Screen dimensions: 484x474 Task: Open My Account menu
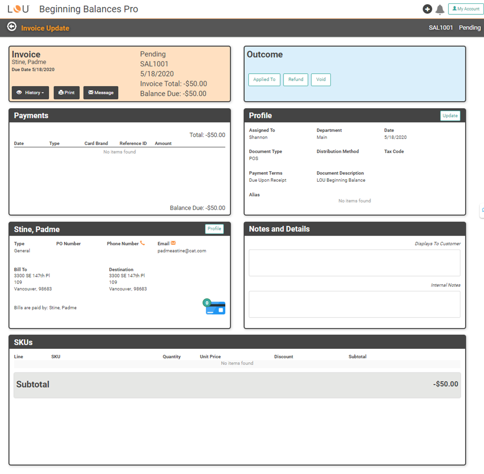coord(466,9)
